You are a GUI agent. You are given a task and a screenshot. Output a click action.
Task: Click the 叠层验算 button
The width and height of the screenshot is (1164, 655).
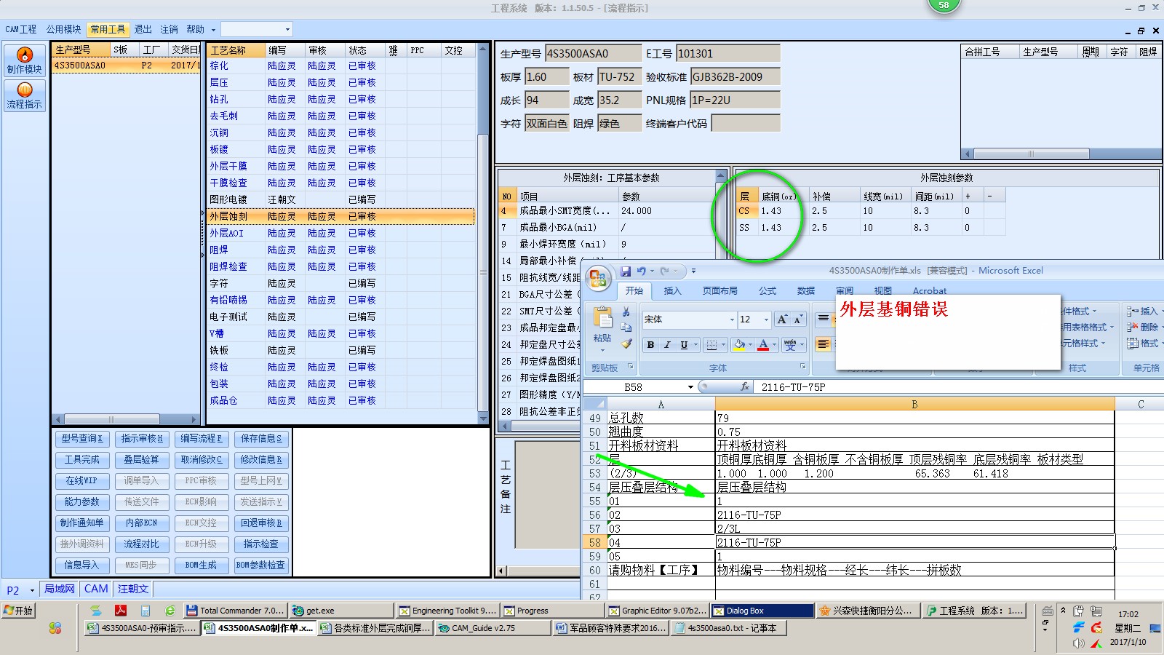pyautogui.click(x=142, y=460)
